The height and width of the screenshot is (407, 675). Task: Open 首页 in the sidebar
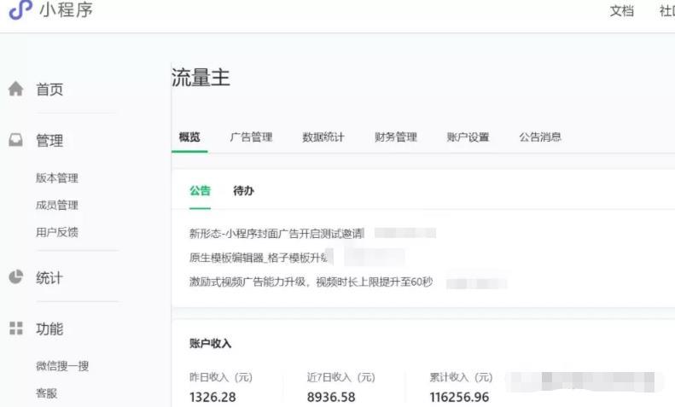point(49,90)
